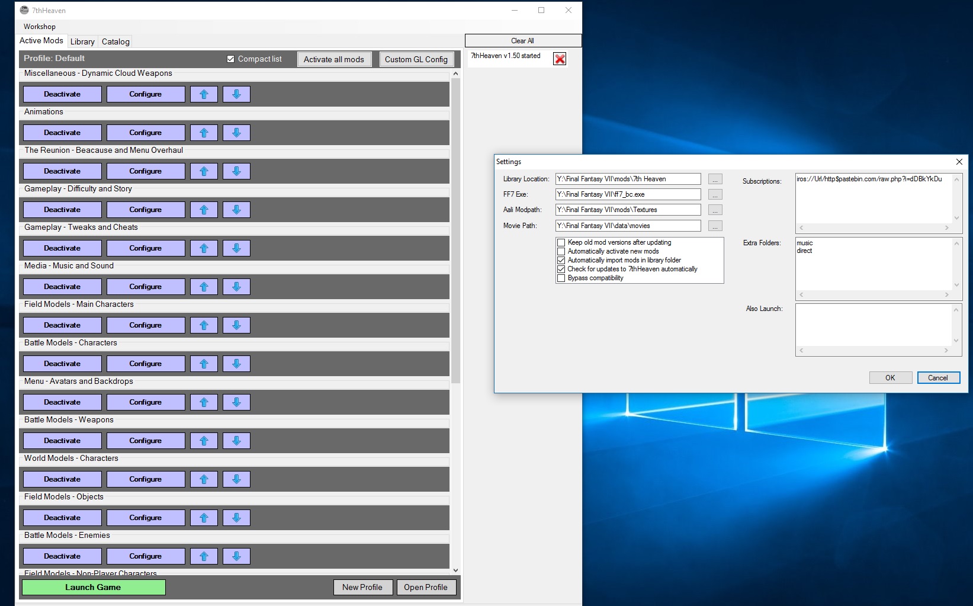The width and height of the screenshot is (973, 606).
Task: Move Battle Models Weapons down
Action: click(236, 441)
